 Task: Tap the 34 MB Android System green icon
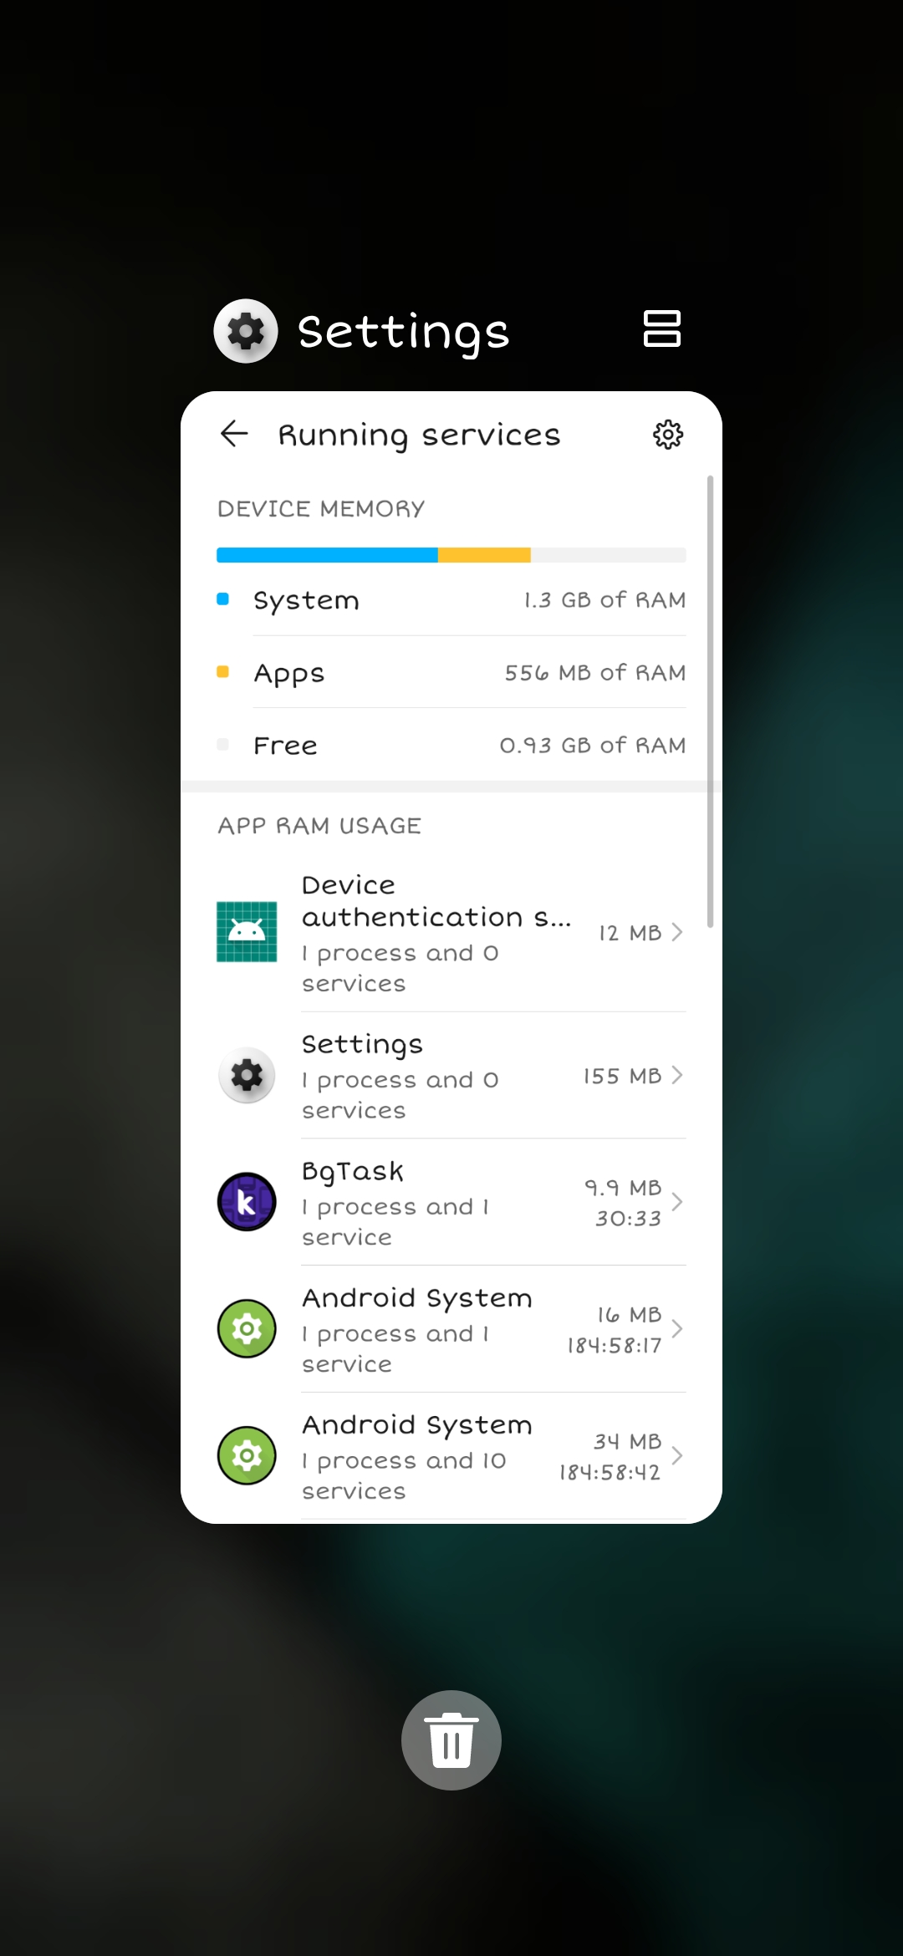(247, 1456)
